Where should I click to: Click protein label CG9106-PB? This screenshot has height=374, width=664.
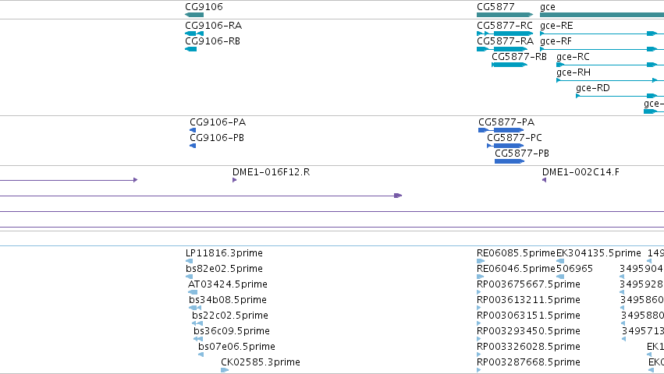217,138
